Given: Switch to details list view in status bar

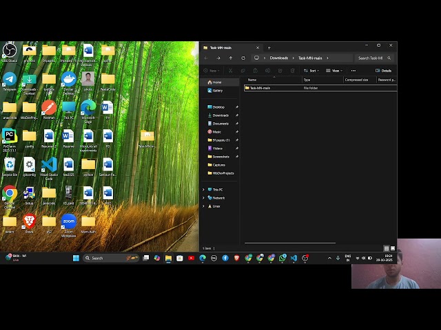Looking at the screenshot, I should click(386, 248).
